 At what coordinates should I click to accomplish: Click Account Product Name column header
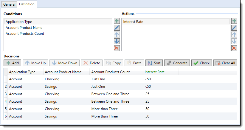click(66, 72)
